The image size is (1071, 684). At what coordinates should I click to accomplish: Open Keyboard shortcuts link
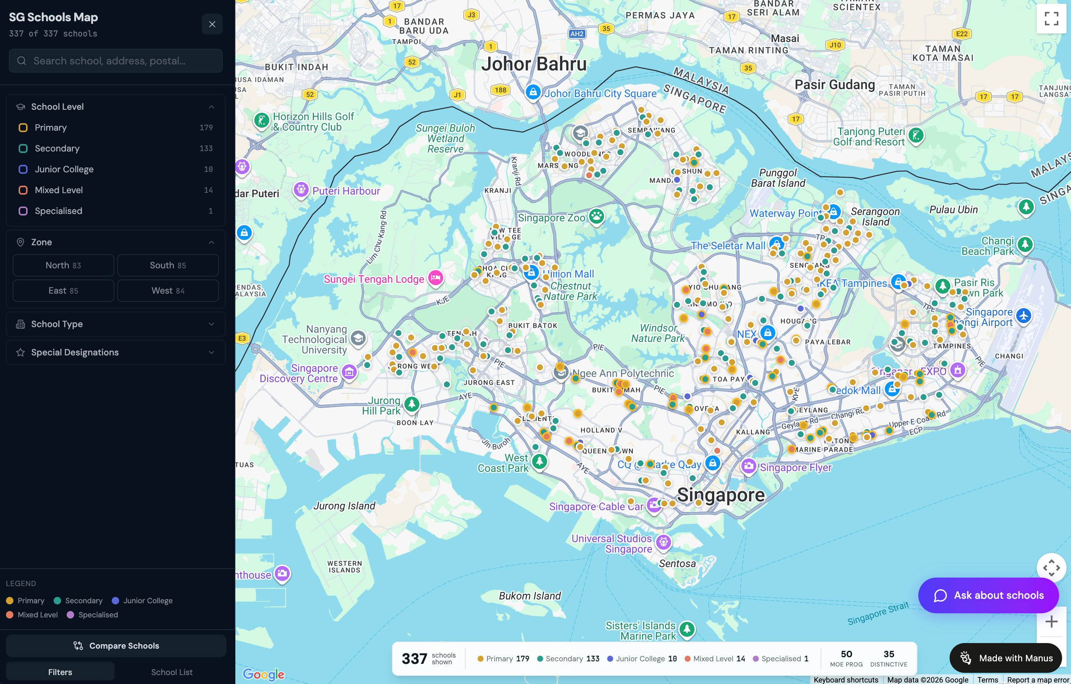pos(845,680)
